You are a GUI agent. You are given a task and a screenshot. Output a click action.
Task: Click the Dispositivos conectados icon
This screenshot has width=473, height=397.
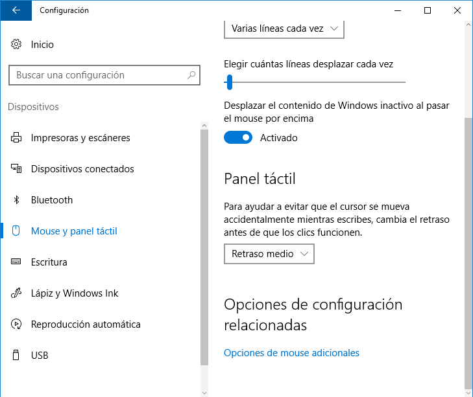click(x=16, y=169)
